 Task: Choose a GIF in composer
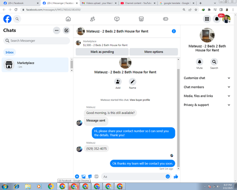tap(96, 176)
